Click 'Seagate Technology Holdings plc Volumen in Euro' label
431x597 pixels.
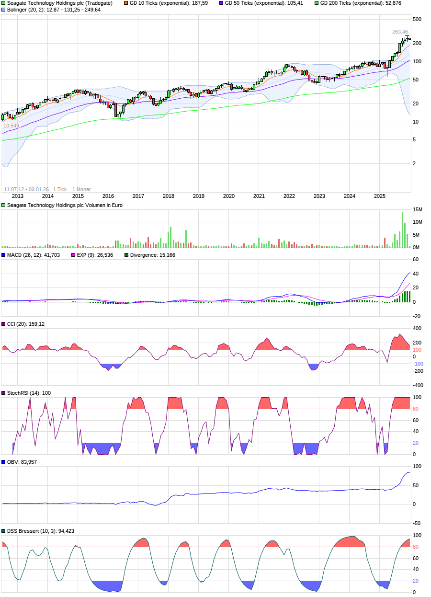point(65,205)
